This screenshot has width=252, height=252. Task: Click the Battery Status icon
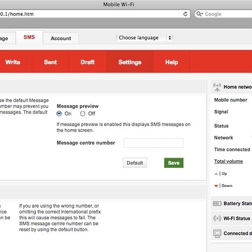[x=217, y=204]
